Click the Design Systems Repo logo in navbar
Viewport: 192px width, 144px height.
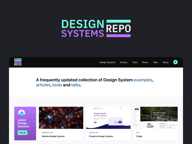tap(18, 62)
